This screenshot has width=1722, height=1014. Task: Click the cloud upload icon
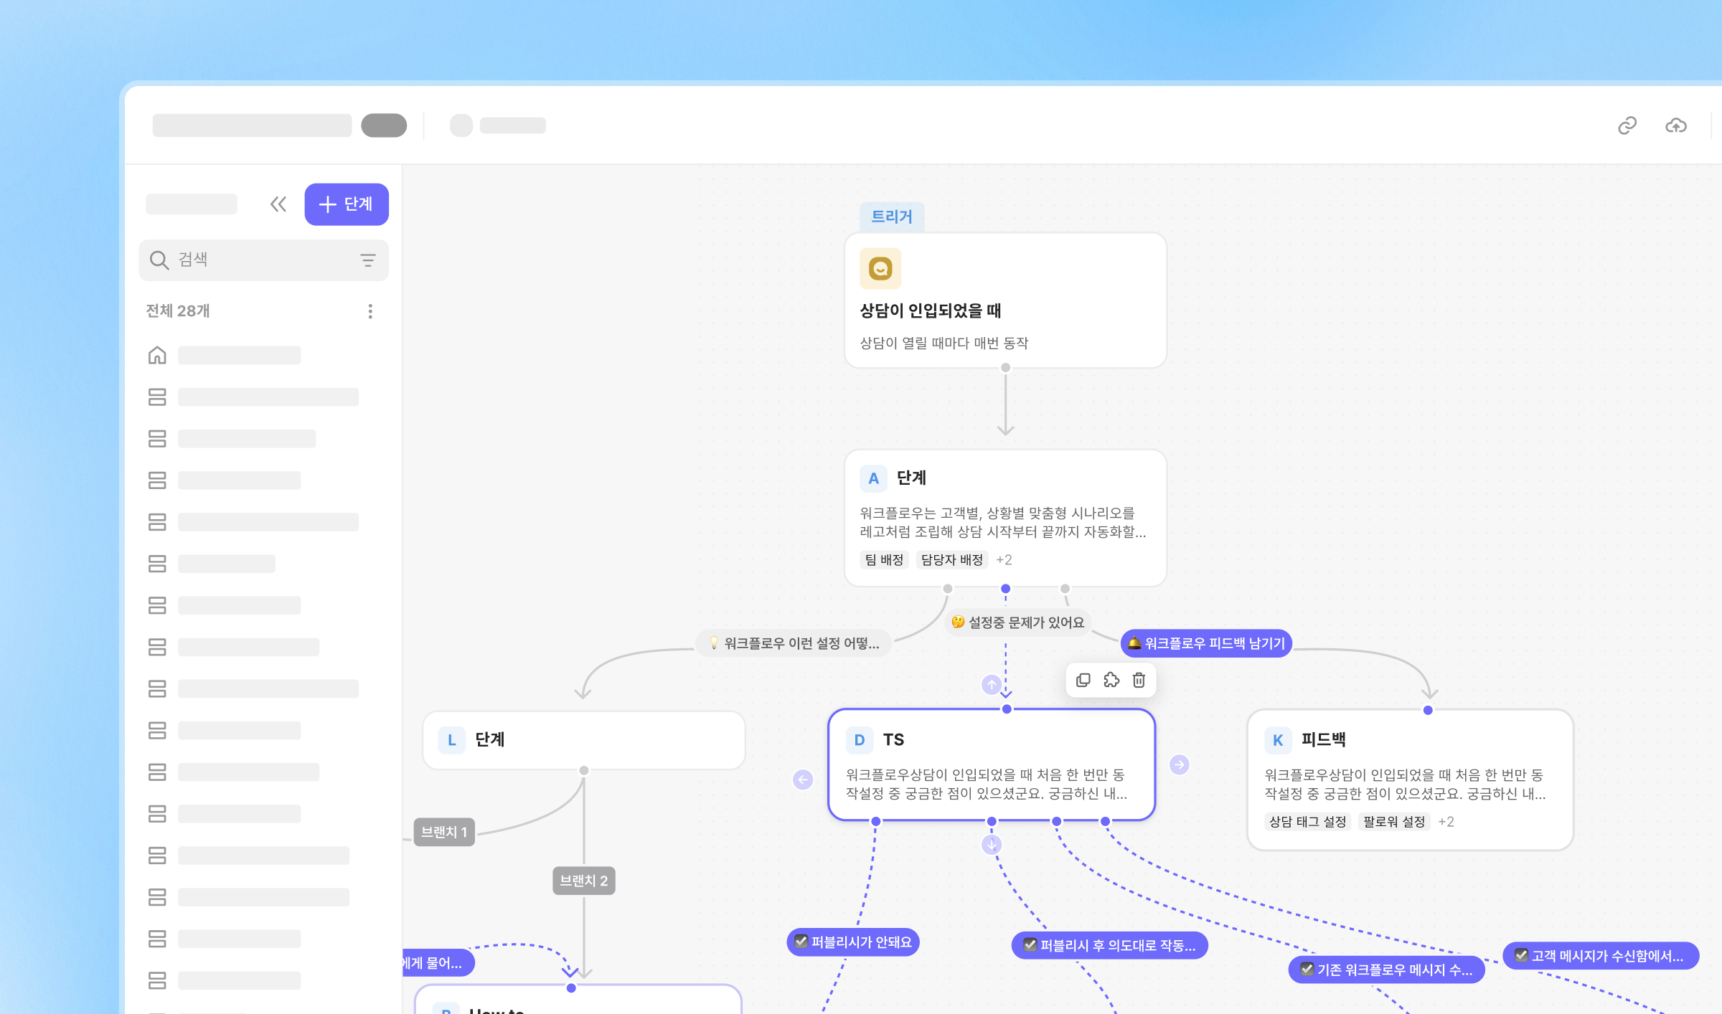click(x=1675, y=125)
